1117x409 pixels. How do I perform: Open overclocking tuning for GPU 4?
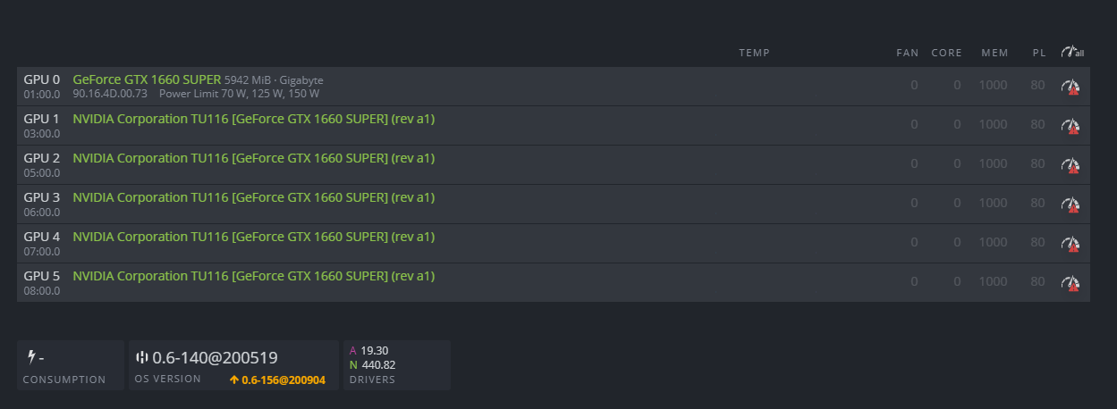[1070, 244]
